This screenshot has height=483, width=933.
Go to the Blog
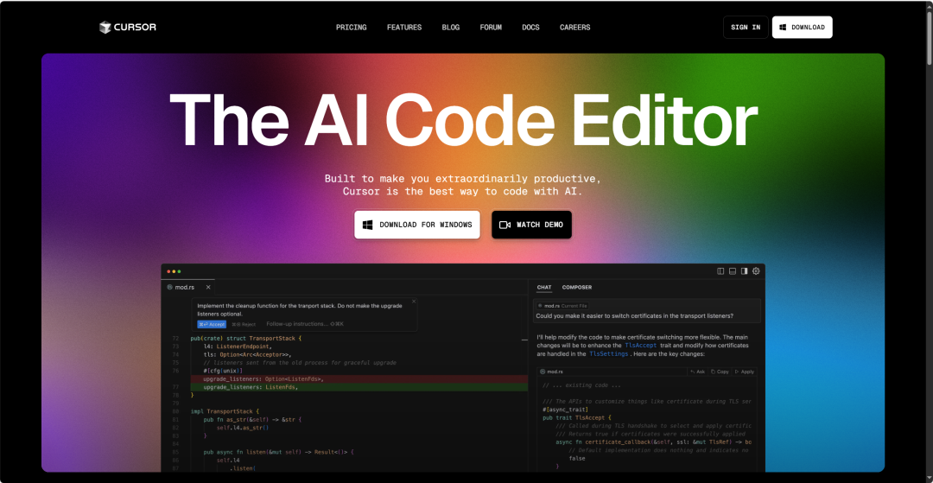[x=450, y=28]
